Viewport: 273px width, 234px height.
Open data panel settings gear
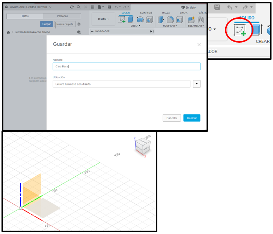point(79,24)
